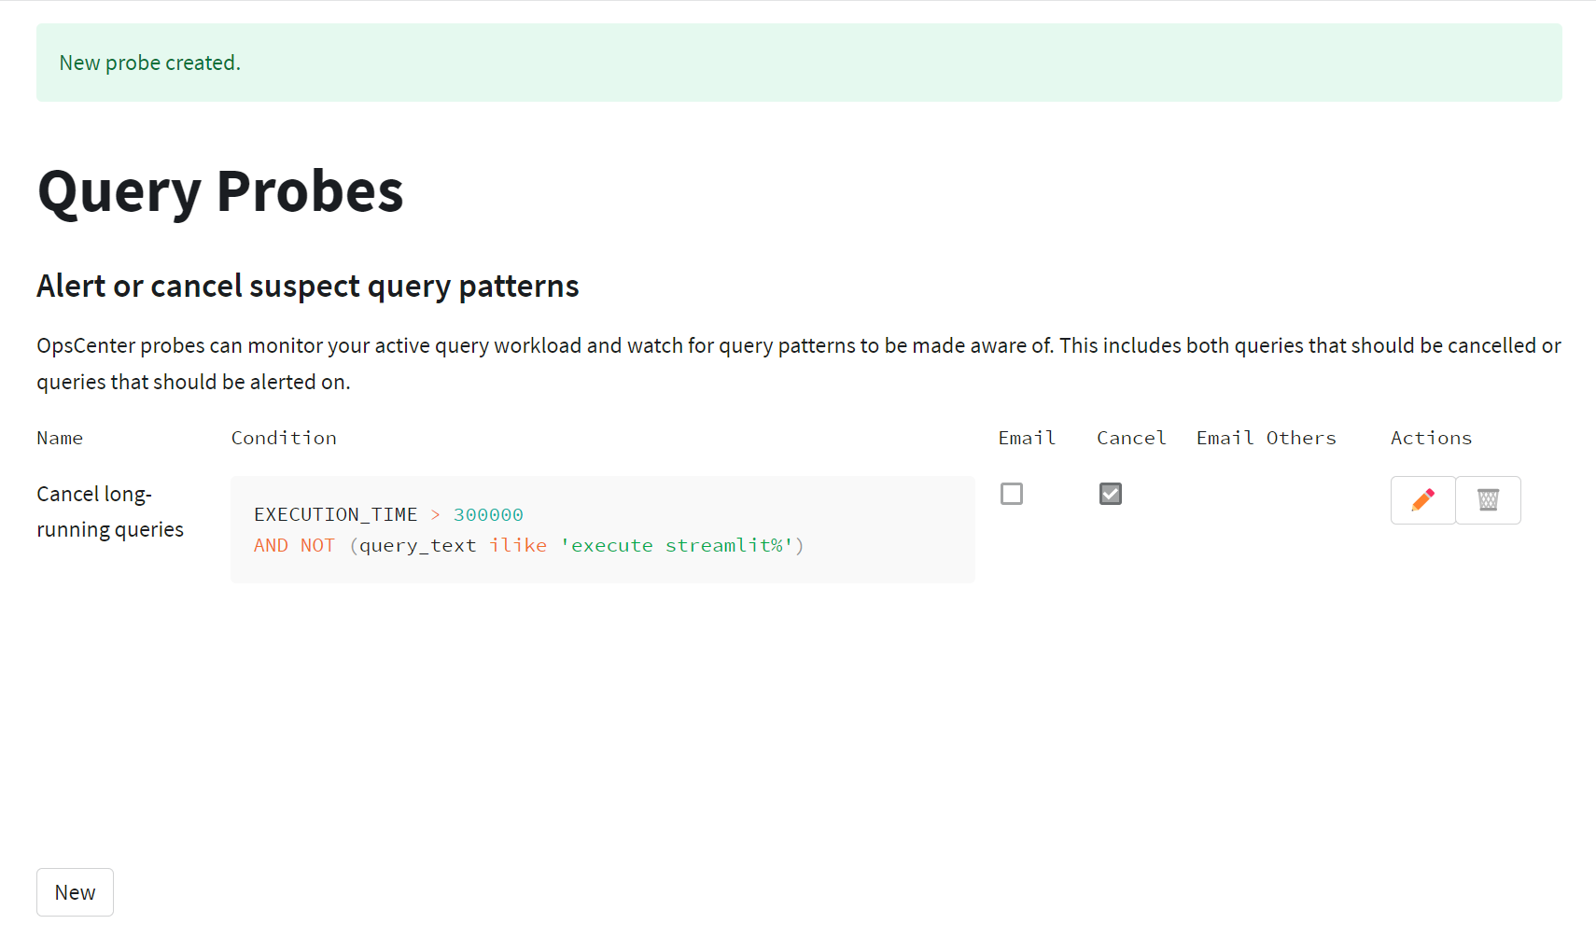
Task: Click the Name column header
Action: [x=60, y=438]
